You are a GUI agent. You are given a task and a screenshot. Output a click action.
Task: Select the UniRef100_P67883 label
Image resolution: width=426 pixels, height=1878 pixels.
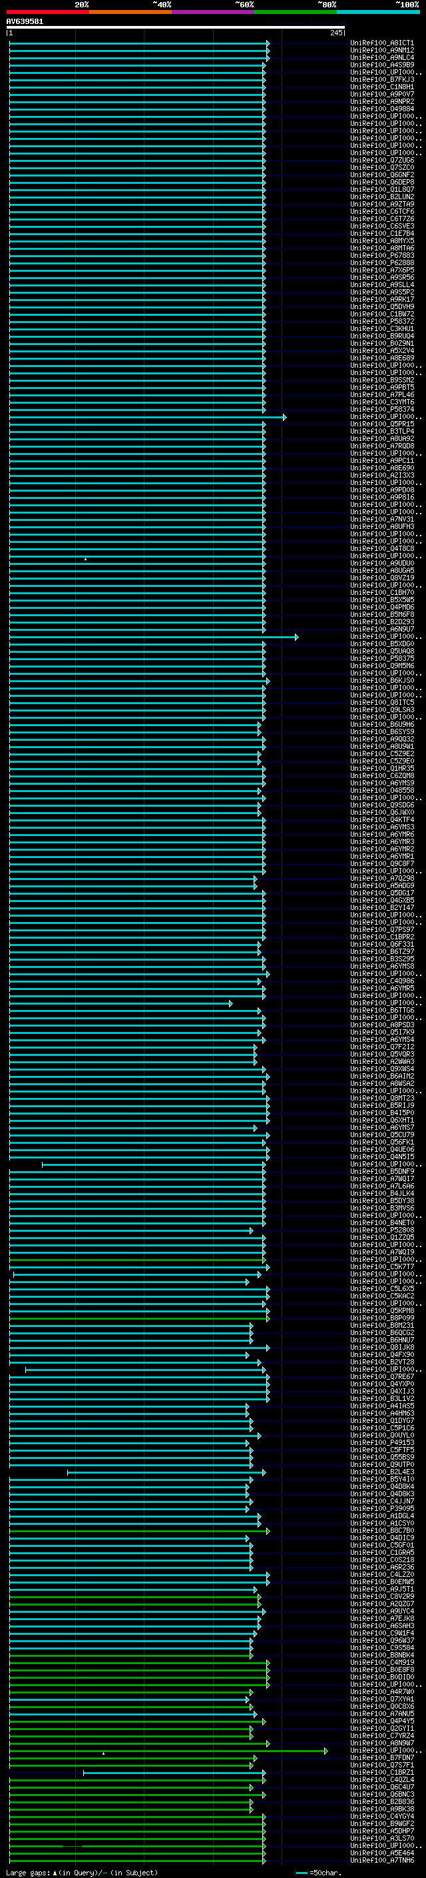382,255
